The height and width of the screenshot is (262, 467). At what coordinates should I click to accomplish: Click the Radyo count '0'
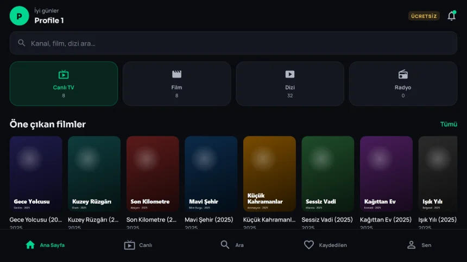point(403,96)
